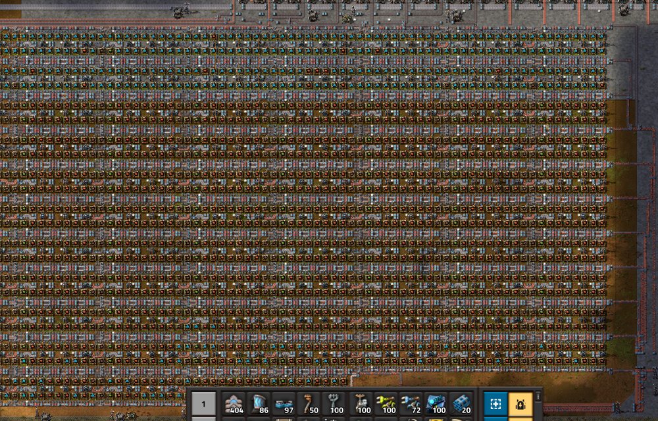Pick the cliff explosives slot showing 20

click(x=461, y=403)
